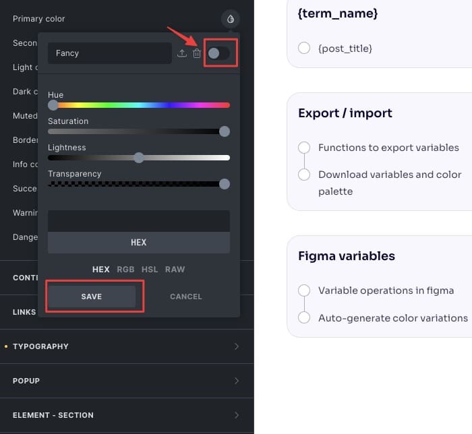
Task: Select Functions to export variables circle
Action: (304, 148)
